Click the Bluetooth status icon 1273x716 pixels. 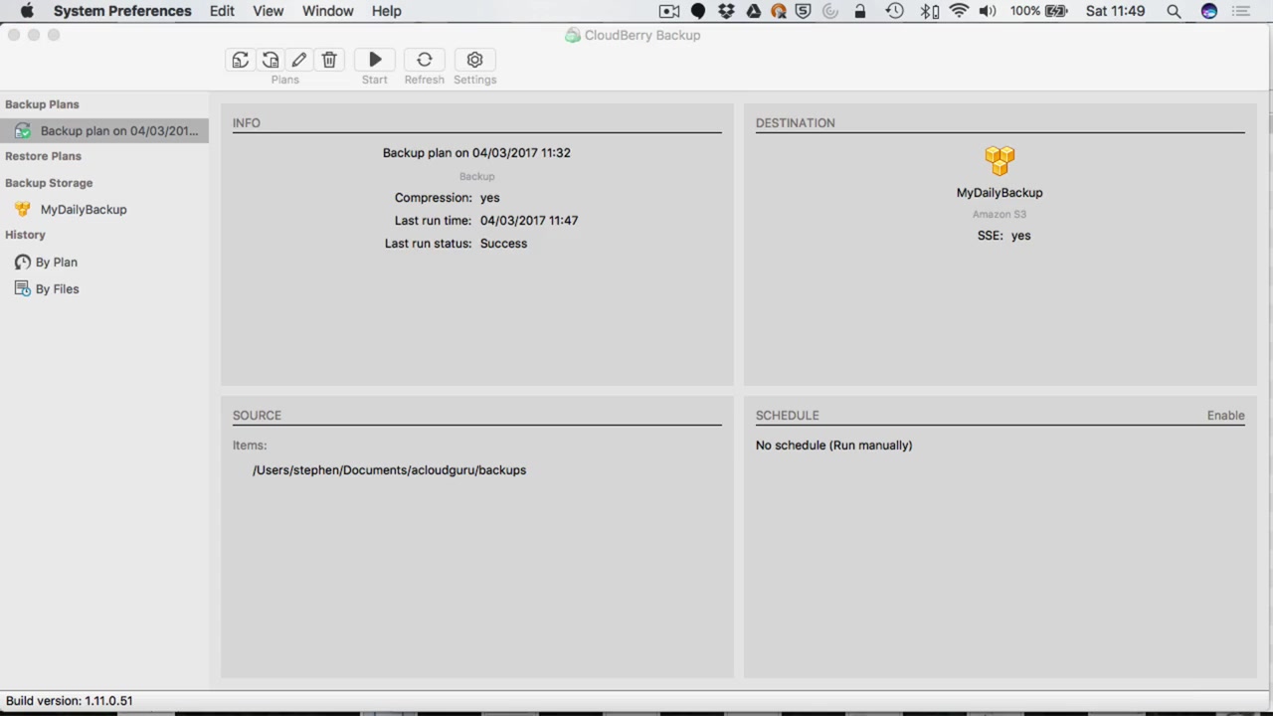point(929,11)
